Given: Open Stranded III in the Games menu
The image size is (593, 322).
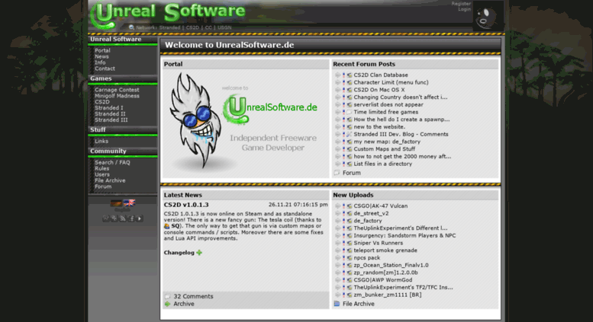Looking at the screenshot, I should click(111, 120).
